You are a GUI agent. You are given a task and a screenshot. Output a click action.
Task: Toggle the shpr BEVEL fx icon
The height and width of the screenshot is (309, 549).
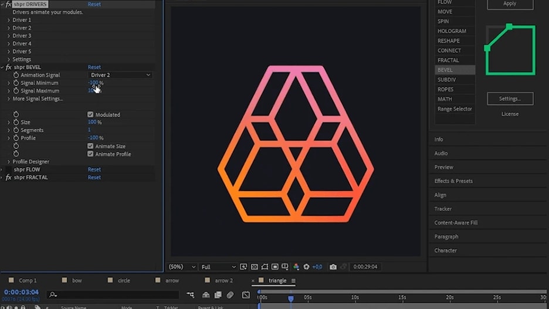8,67
